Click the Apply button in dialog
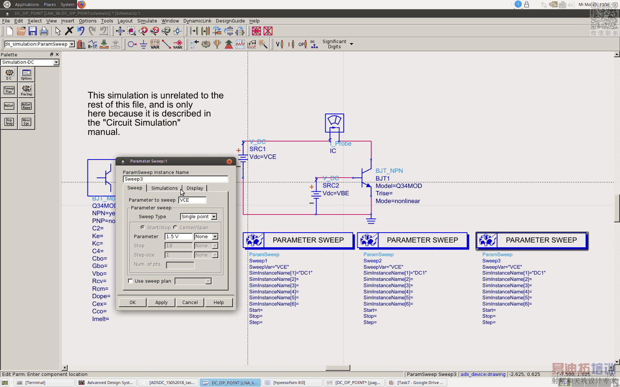Image resolution: width=620 pixels, height=387 pixels. [x=161, y=302]
